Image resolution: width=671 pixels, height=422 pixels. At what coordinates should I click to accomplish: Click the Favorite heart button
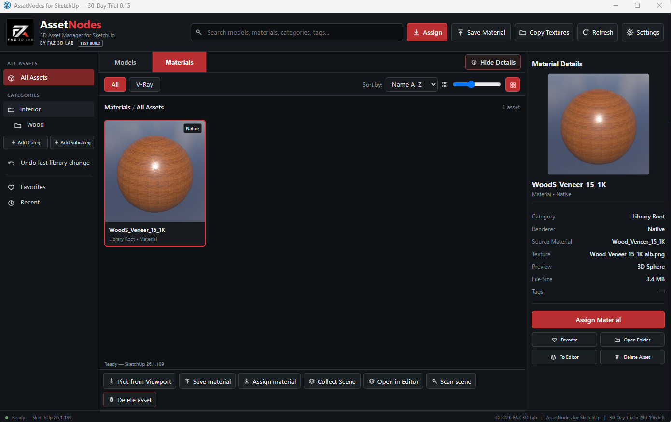(564, 340)
